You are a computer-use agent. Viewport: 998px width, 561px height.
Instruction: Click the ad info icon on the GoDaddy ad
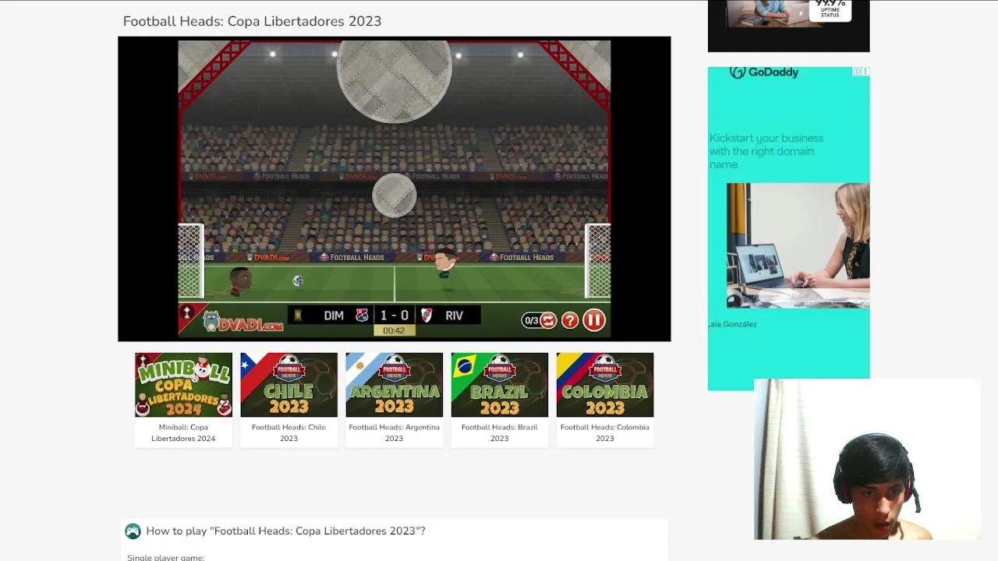click(x=856, y=72)
